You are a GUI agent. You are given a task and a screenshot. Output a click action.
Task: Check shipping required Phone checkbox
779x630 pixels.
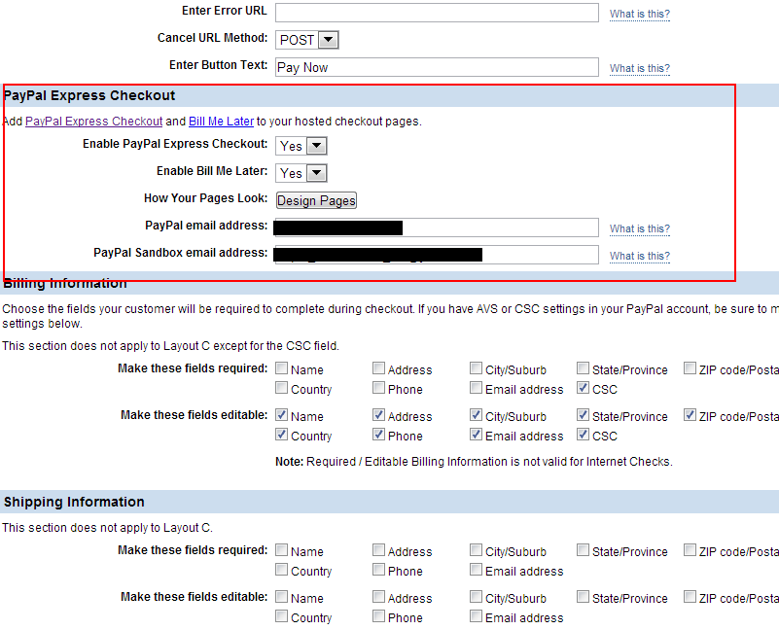tap(378, 570)
